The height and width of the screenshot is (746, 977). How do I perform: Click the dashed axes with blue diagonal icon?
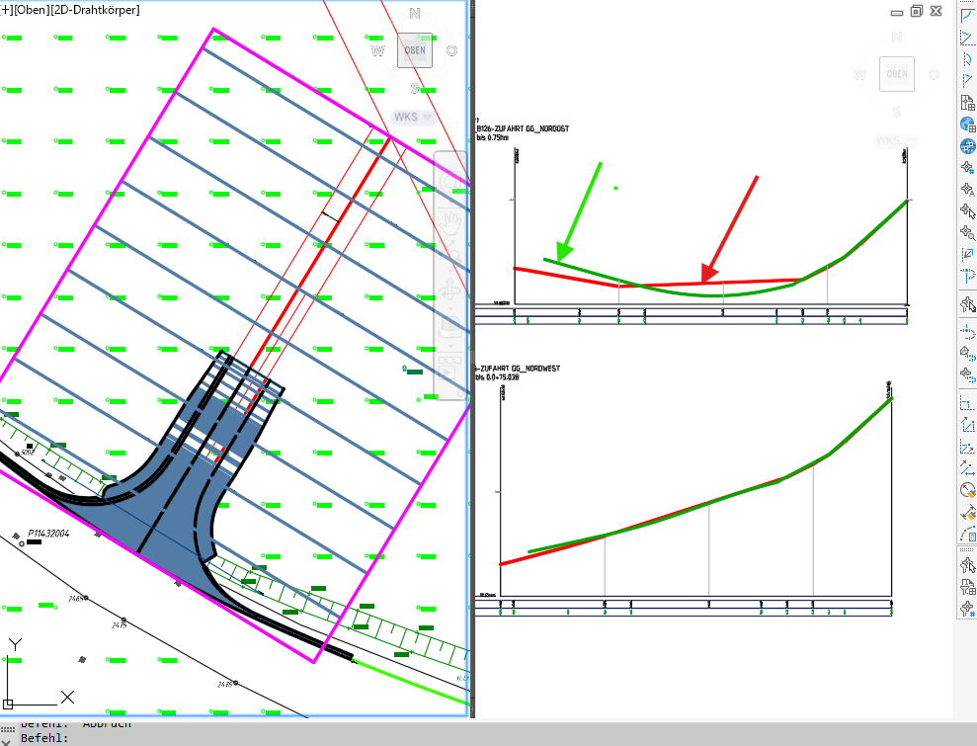[968, 447]
